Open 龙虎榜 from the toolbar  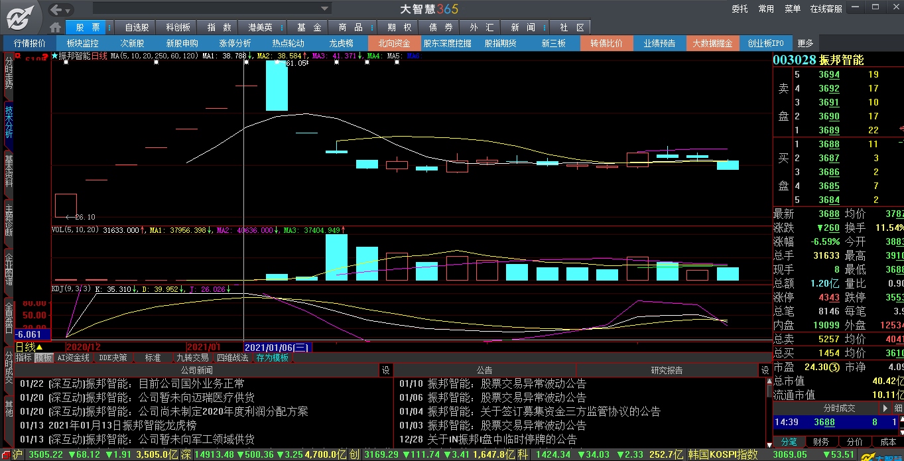[x=341, y=43]
